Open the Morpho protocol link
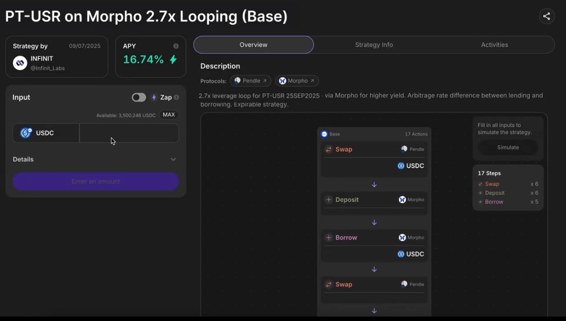566x321 pixels. 297,81
